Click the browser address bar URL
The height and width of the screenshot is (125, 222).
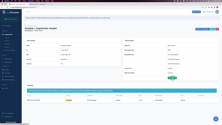(x=24, y=7)
